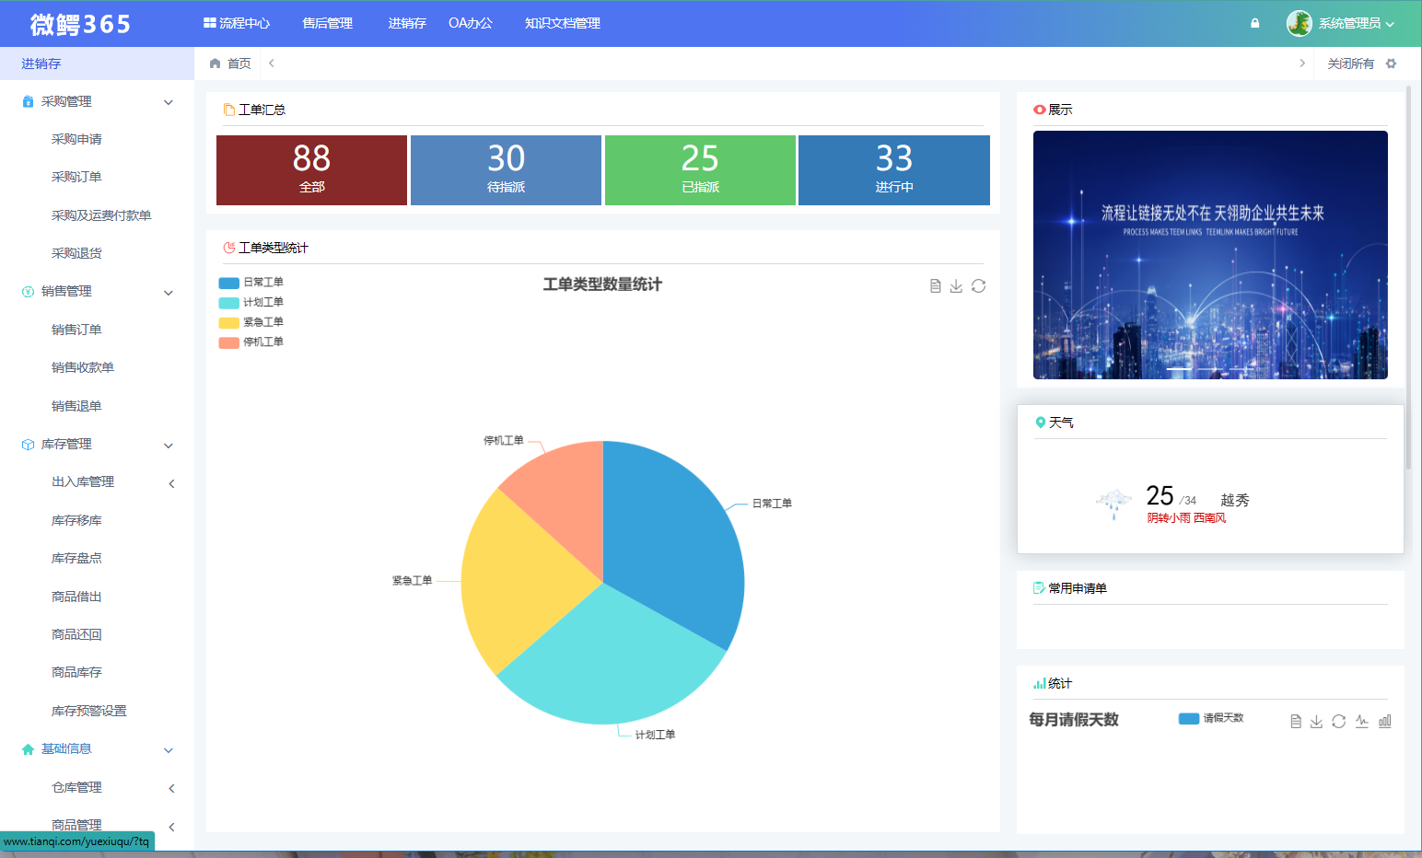Open data view of the 统计 chart
The height and width of the screenshot is (858, 1422).
pos(1294,721)
